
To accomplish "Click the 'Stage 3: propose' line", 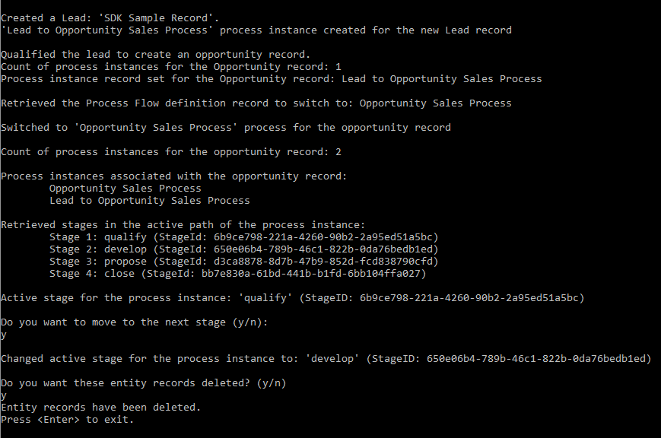I will pyautogui.click(x=243, y=261).
